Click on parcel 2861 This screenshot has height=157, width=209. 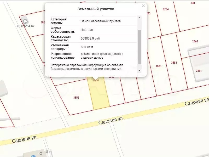199,71
